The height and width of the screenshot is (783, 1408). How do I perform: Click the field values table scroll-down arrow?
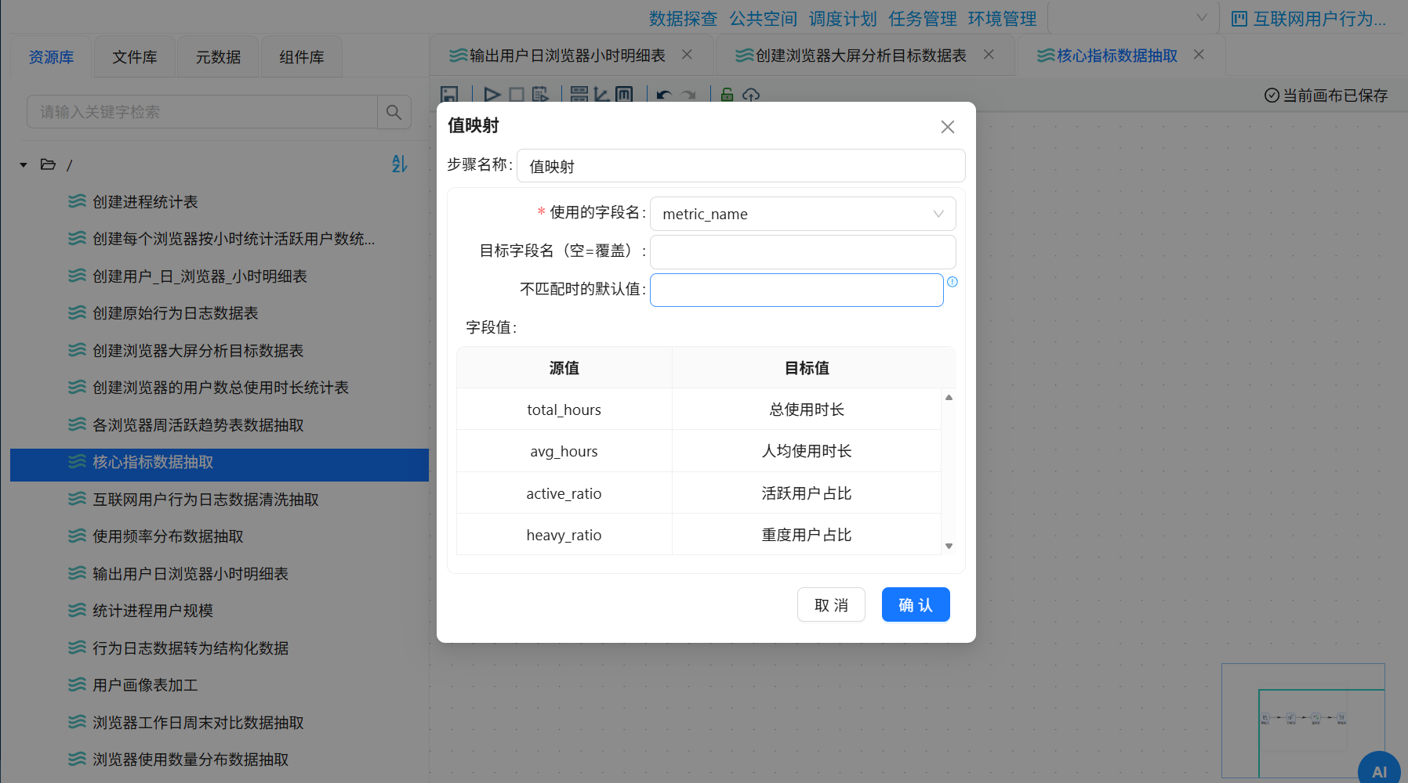click(x=949, y=546)
